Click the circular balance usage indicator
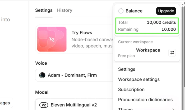The width and height of the screenshot is (185, 110). (121, 11)
